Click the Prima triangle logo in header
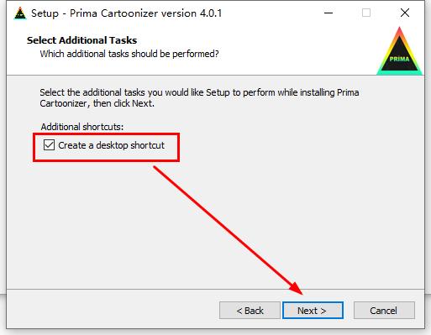The height and width of the screenshot is (335, 431). click(x=399, y=51)
